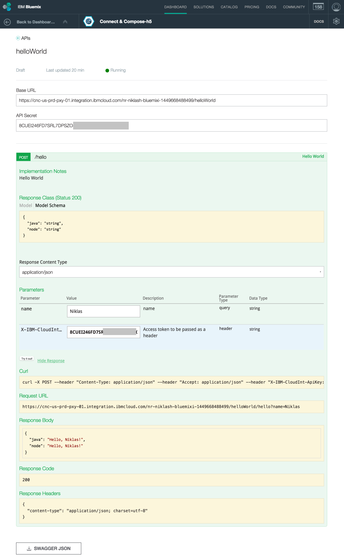Select the Model Schema tab
The width and height of the screenshot is (344, 557).
pos(50,205)
